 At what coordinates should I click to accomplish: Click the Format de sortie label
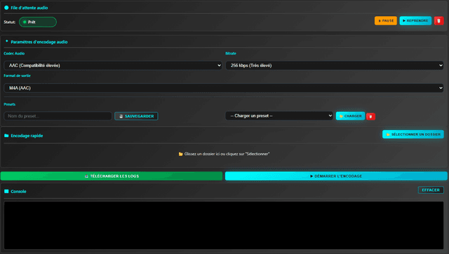[x=17, y=76]
